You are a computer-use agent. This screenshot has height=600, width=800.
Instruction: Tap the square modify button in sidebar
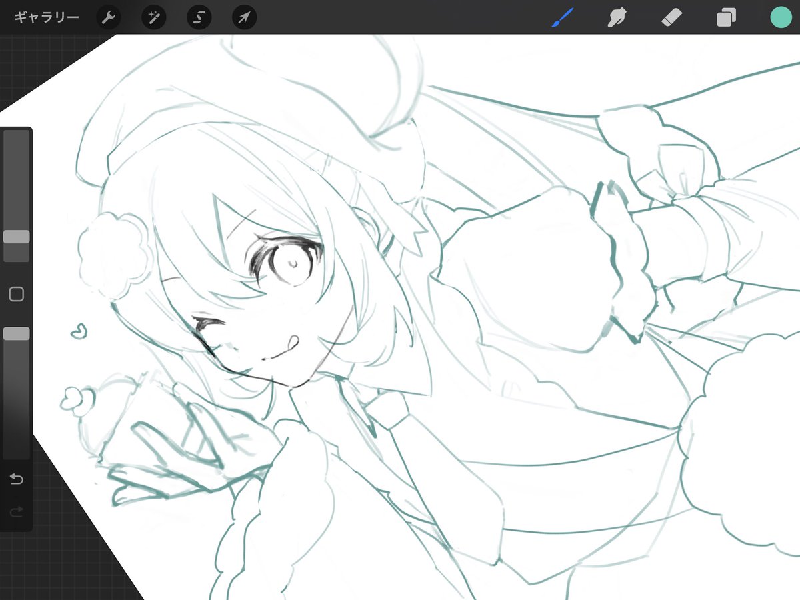coord(17,294)
